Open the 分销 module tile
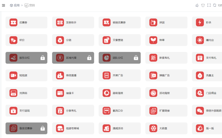 point(73,40)
